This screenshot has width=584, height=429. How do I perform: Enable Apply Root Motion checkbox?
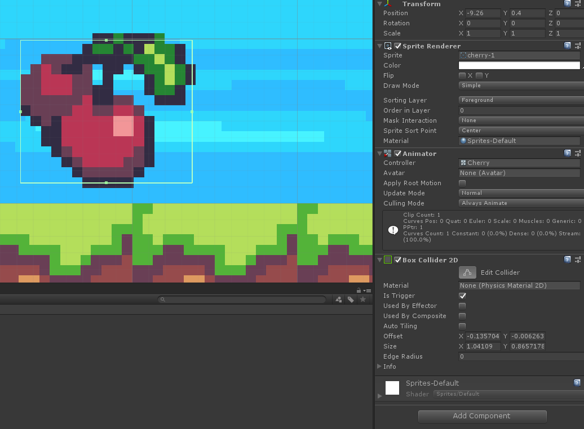(462, 183)
